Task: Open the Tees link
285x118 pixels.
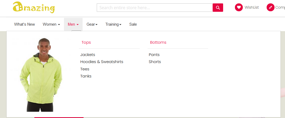Action: coord(85,69)
